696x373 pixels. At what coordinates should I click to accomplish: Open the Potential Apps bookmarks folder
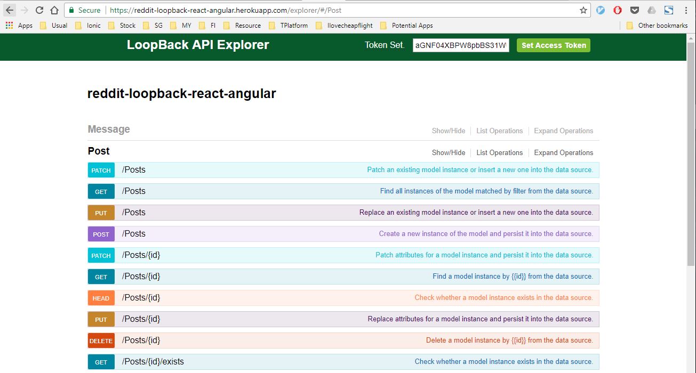coord(406,25)
